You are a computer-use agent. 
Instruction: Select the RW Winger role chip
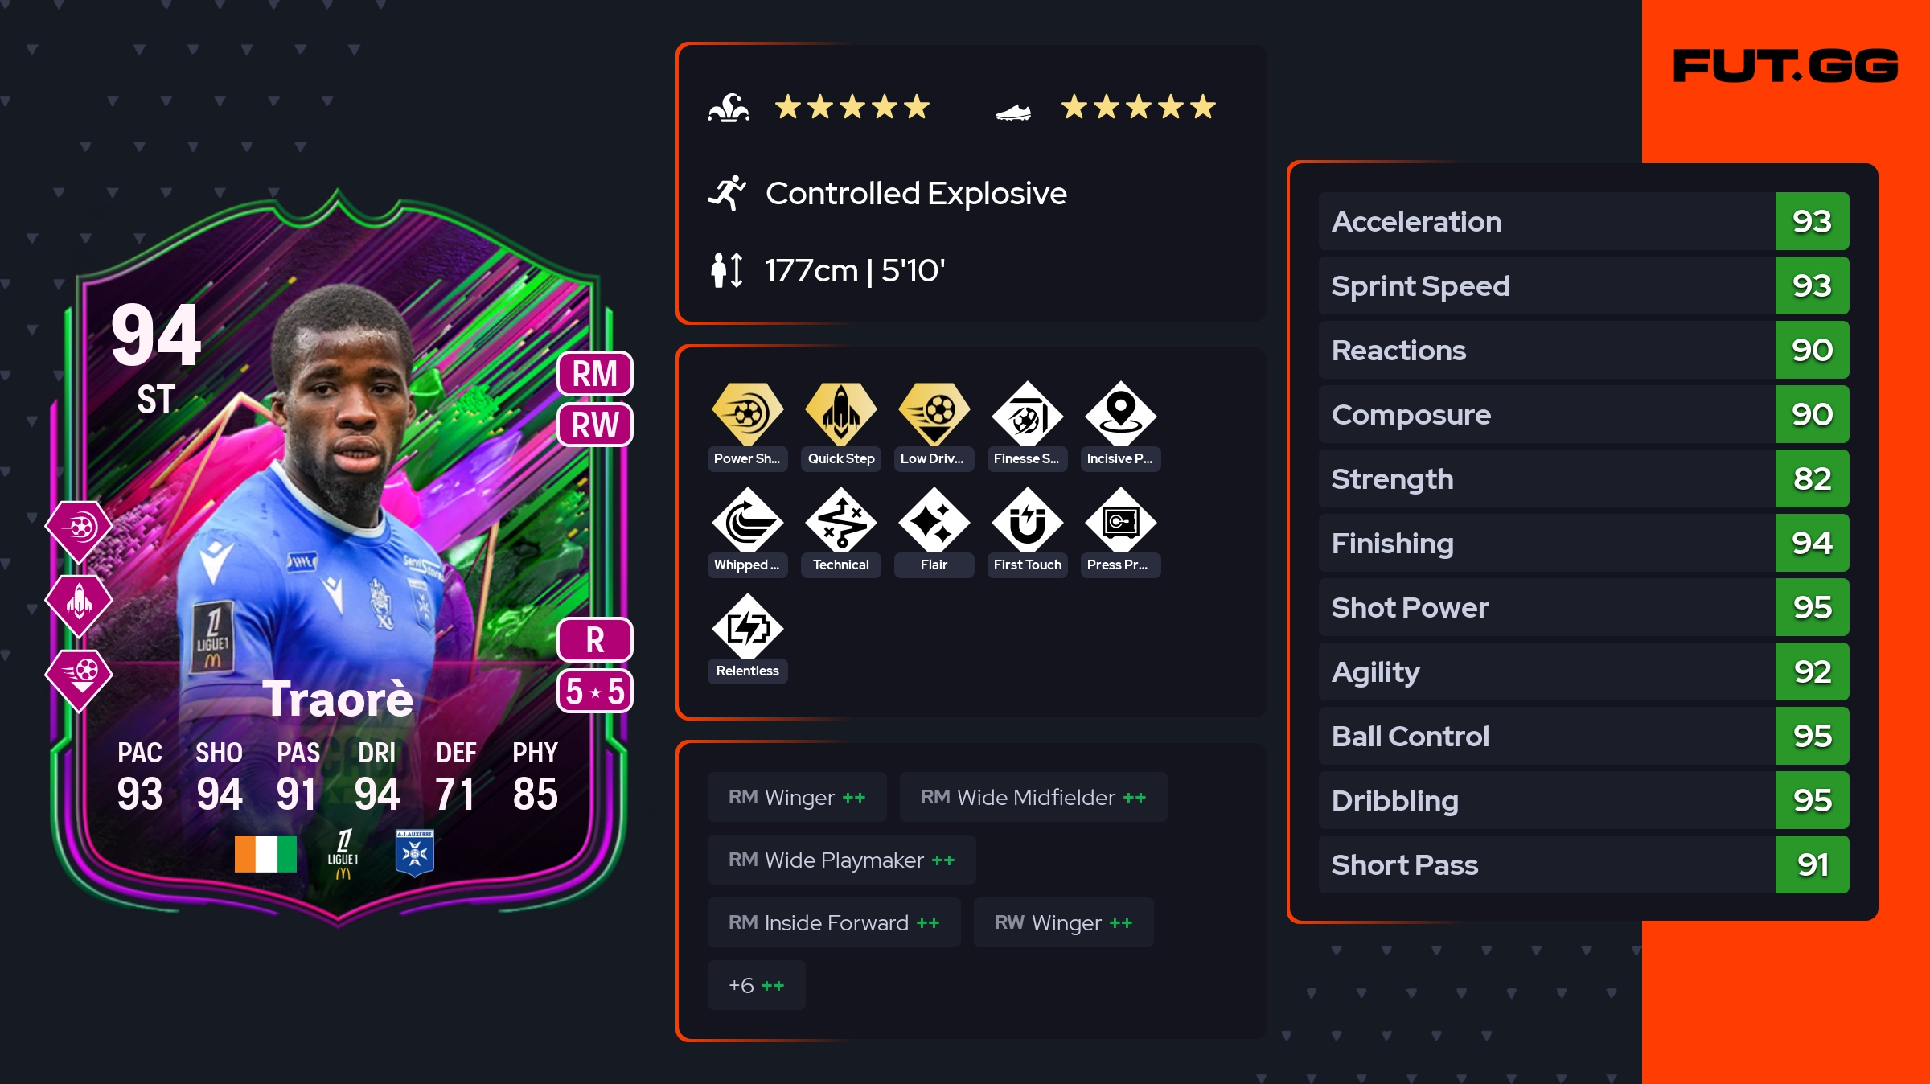pyautogui.click(x=1063, y=922)
